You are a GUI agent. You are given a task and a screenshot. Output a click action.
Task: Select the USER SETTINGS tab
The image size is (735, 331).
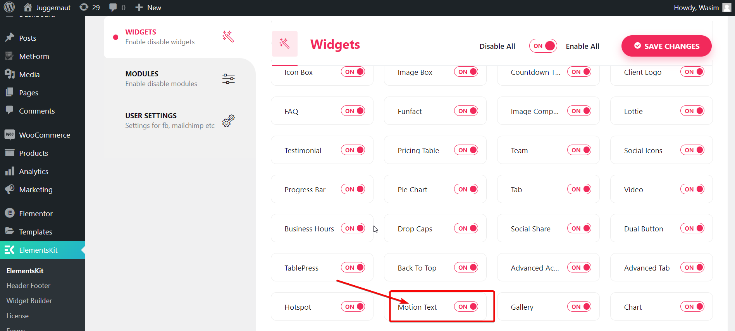pyautogui.click(x=179, y=121)
